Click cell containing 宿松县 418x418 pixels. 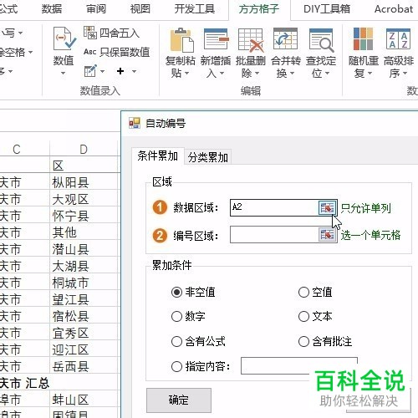(84, 316)
